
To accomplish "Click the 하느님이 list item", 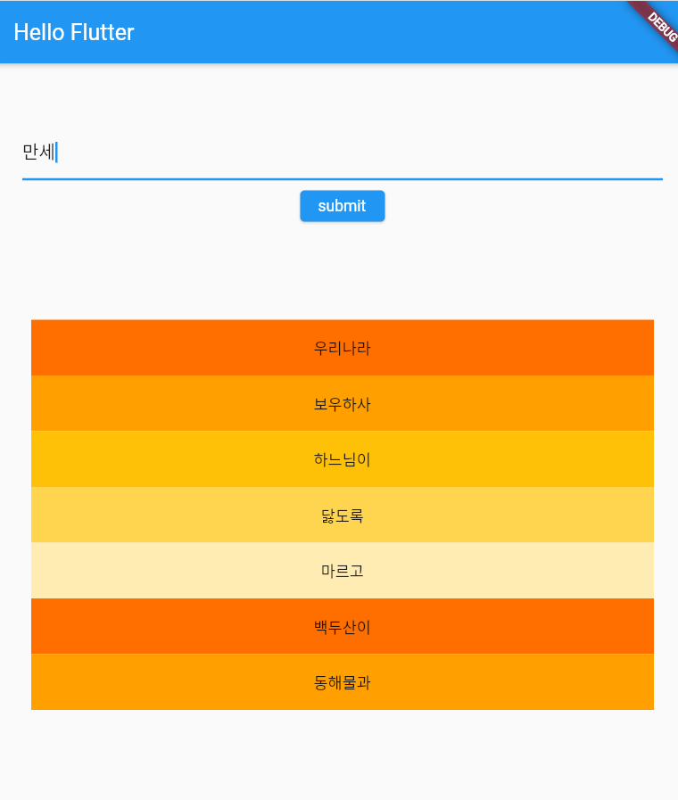I will 342,459.
